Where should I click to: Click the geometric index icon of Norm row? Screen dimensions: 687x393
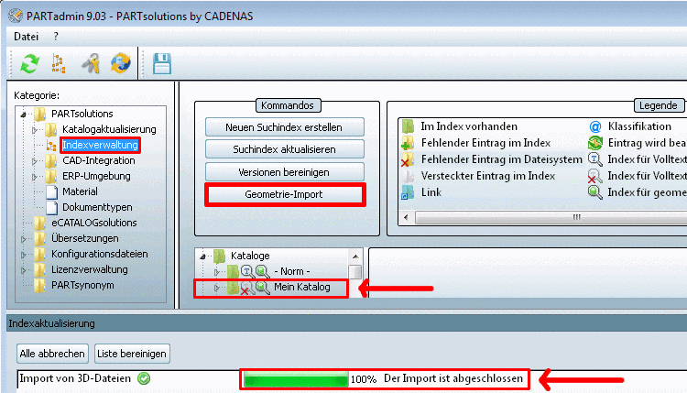coord(263,272)
